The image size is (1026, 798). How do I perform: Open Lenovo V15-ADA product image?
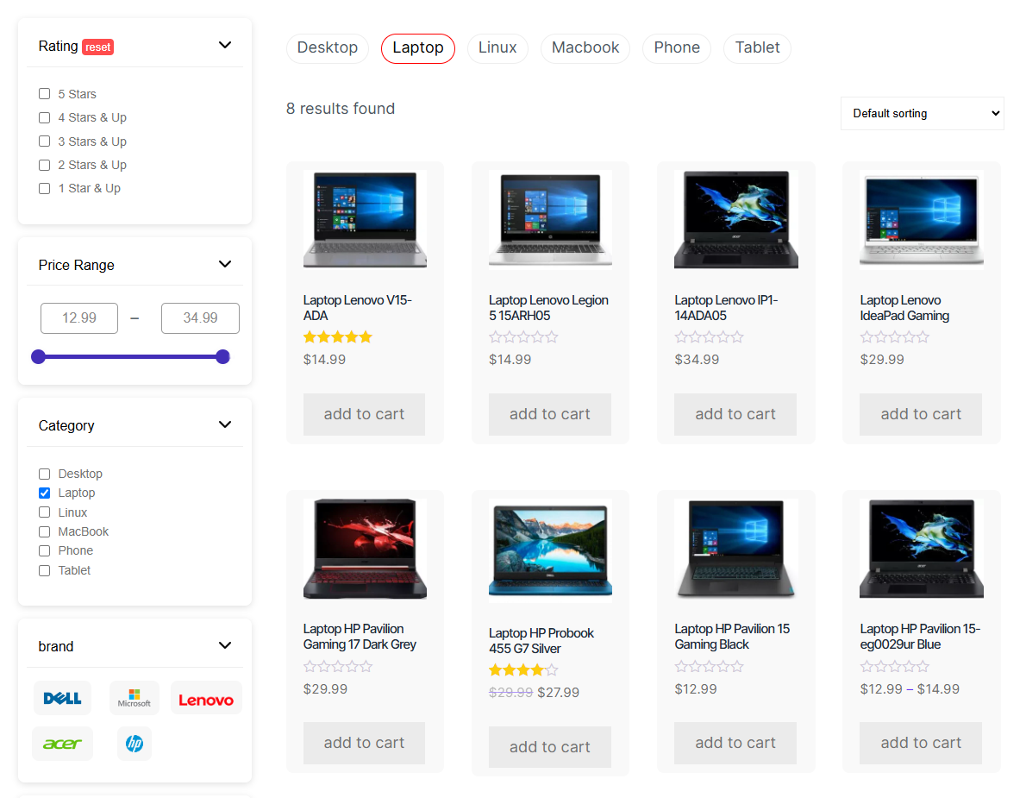click(x=365, y=219)
